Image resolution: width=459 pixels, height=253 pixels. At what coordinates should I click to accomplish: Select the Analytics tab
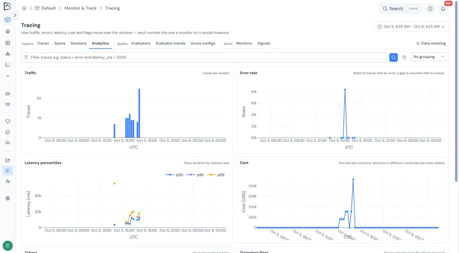point(100,43)
